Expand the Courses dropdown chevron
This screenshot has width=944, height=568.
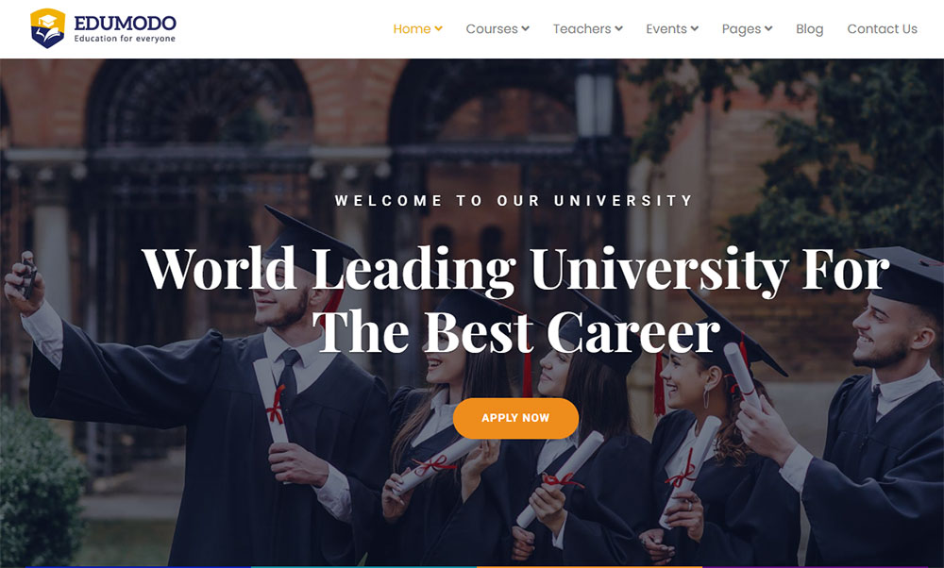pyautogui.click(x=525, y=29)
